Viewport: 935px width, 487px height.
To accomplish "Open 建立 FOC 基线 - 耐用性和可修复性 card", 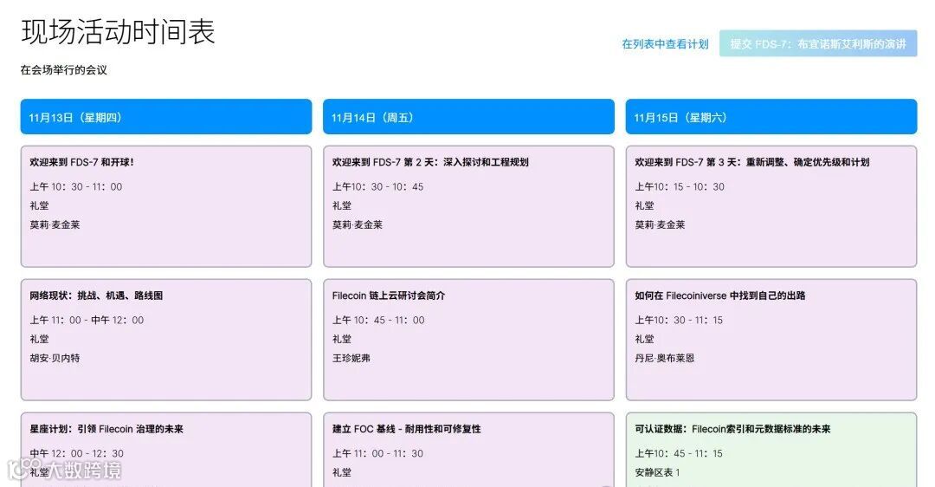I will pyautogui.click(x=468, y=450).
